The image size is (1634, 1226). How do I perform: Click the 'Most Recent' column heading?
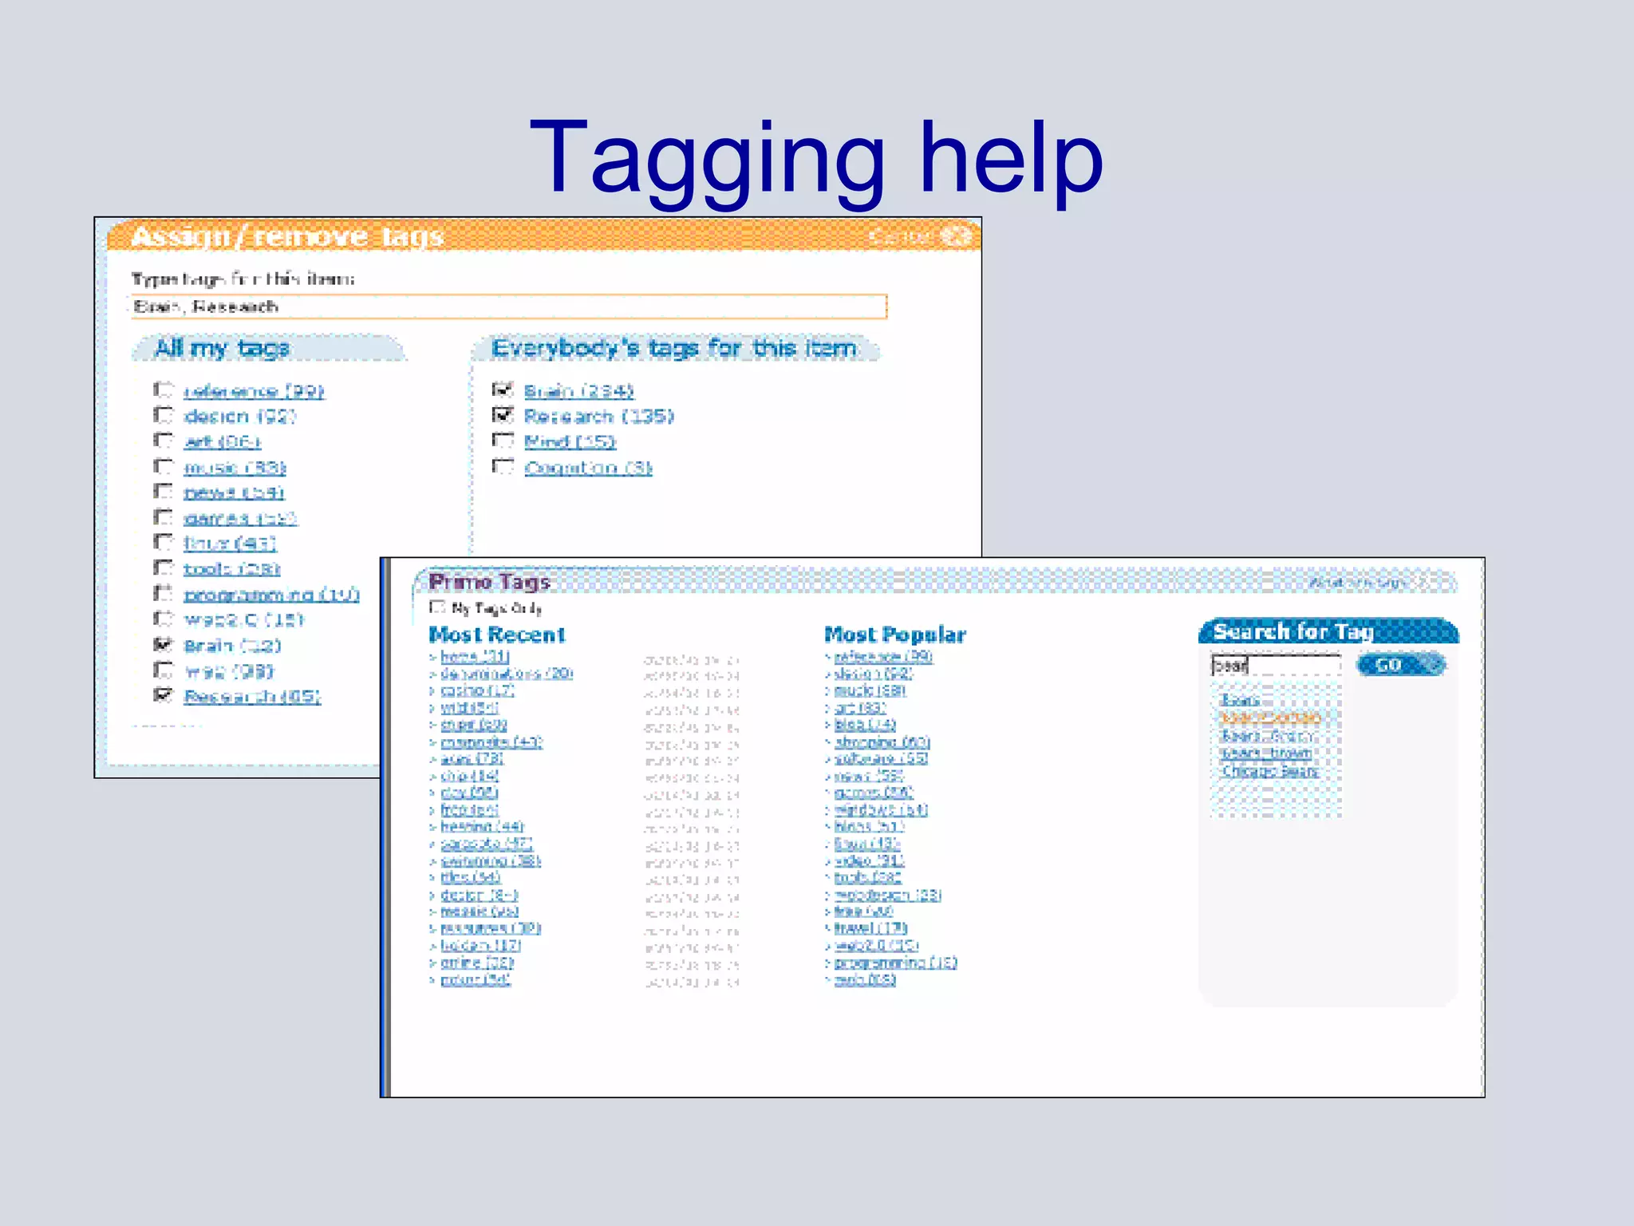(497, 635)
